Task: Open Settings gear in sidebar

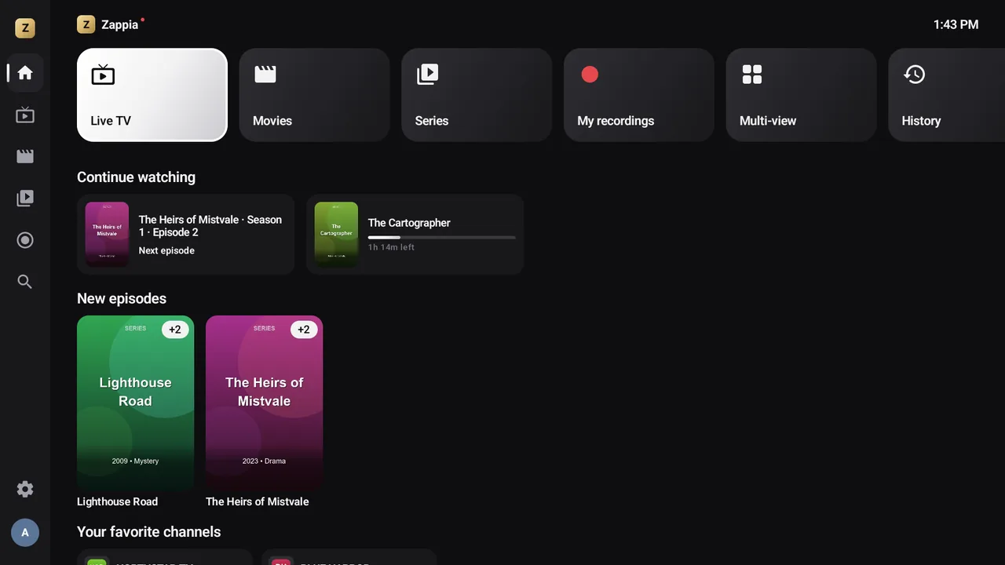Action: coord(25,490)
